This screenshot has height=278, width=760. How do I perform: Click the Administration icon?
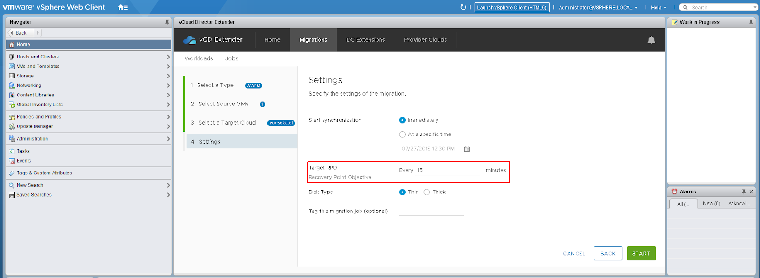(x=11, y=139)
